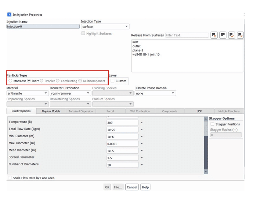Open the Temperature field options arrow
253x198 pixels.
[142, 122]
